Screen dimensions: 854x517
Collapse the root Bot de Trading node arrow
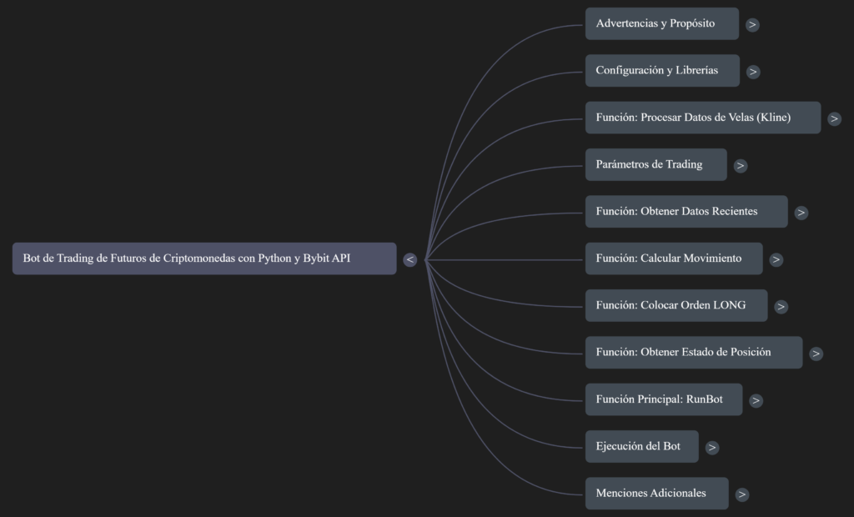point(409,259)
